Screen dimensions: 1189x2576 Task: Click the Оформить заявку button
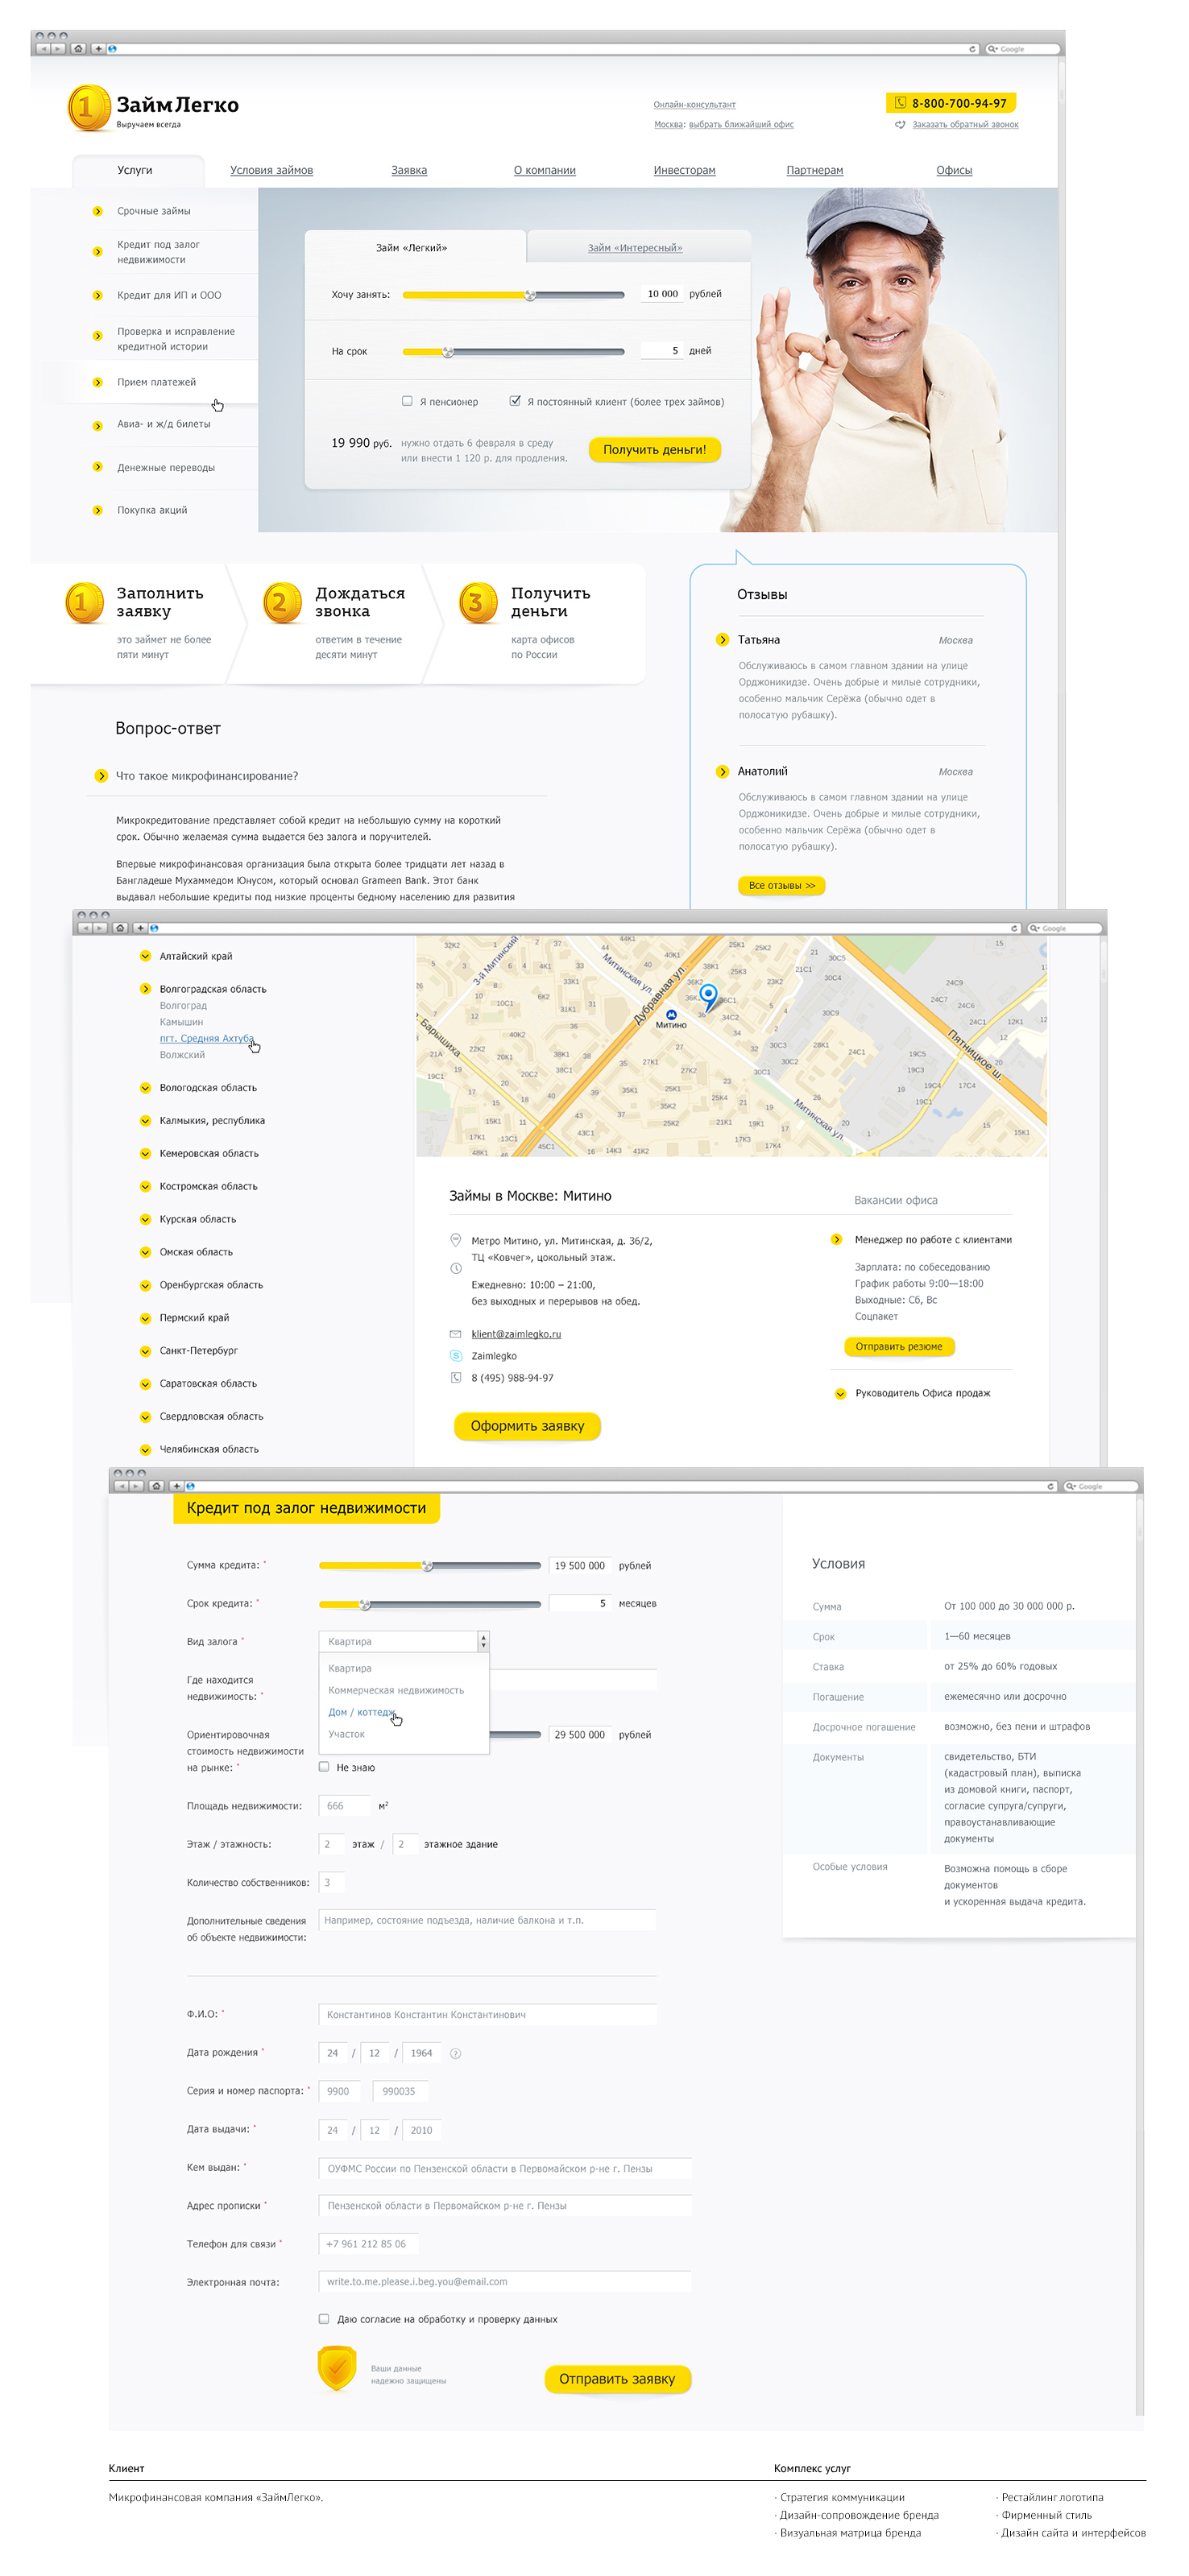(527, 1426)
